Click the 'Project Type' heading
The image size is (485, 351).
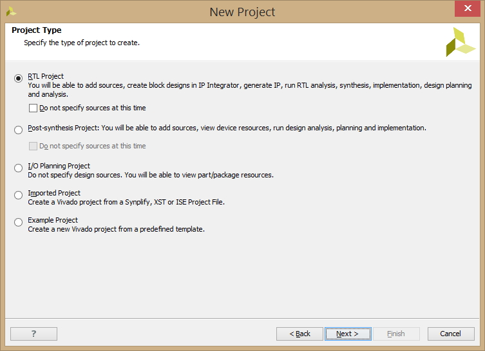click(37, 30)
